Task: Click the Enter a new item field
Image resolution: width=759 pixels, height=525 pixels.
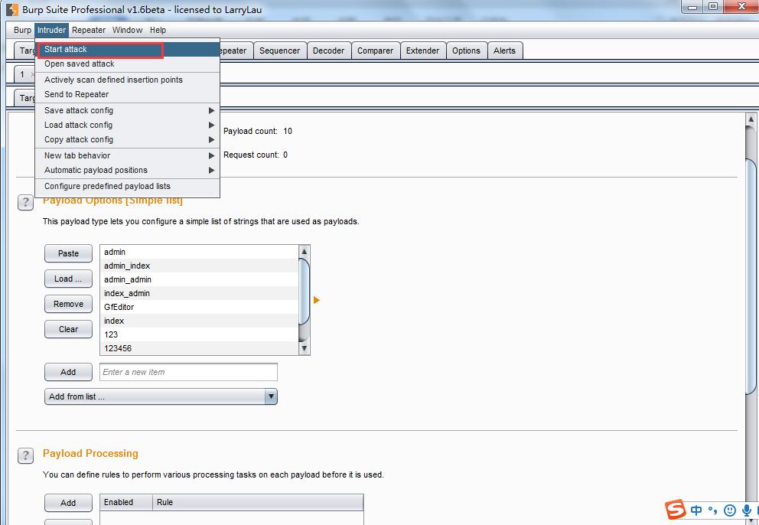Action: pos(188,372)
